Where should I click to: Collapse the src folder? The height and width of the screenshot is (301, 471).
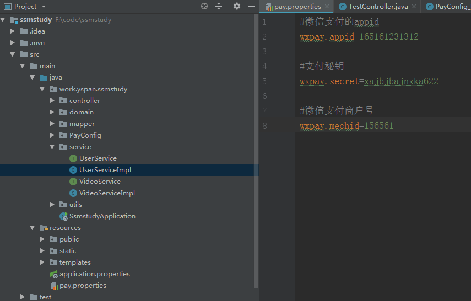[13, 54]
